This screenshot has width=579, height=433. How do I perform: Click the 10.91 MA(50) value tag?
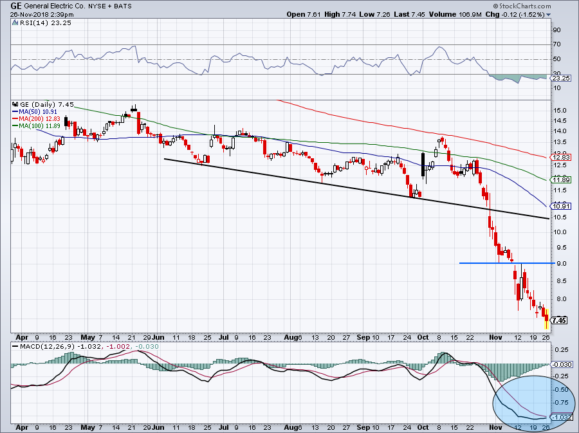click(x=559, y=206)
